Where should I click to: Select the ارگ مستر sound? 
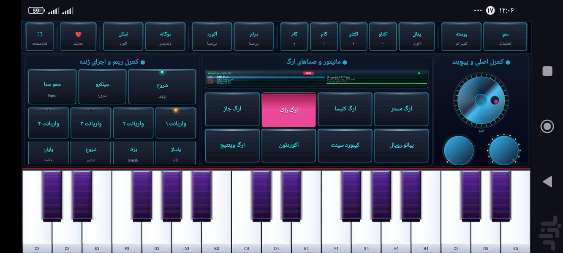coord(401,110)
